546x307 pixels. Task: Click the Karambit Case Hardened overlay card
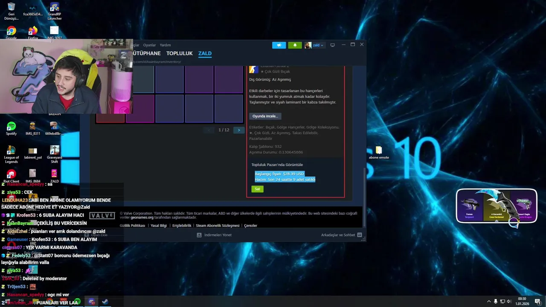[497, 205]
